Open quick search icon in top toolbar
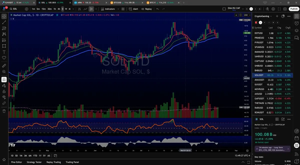This screenshot has height=165, width=300. pyautogui.click(x=267, y=9)
